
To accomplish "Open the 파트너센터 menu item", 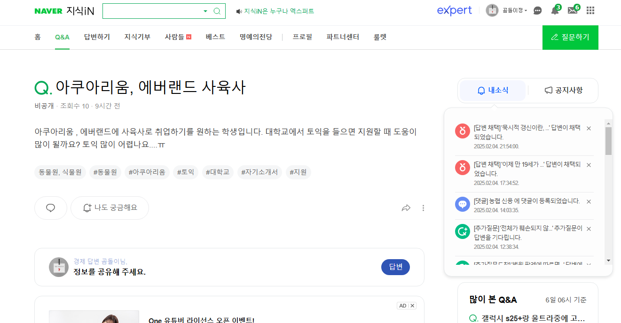I will pyautogui.click(x=343, y=37).
